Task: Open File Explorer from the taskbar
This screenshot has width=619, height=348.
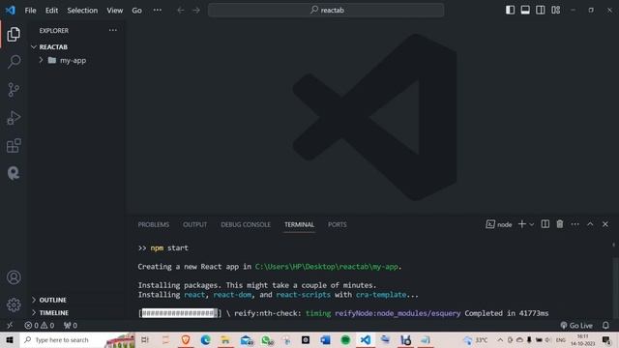Action: click(225, 339)
